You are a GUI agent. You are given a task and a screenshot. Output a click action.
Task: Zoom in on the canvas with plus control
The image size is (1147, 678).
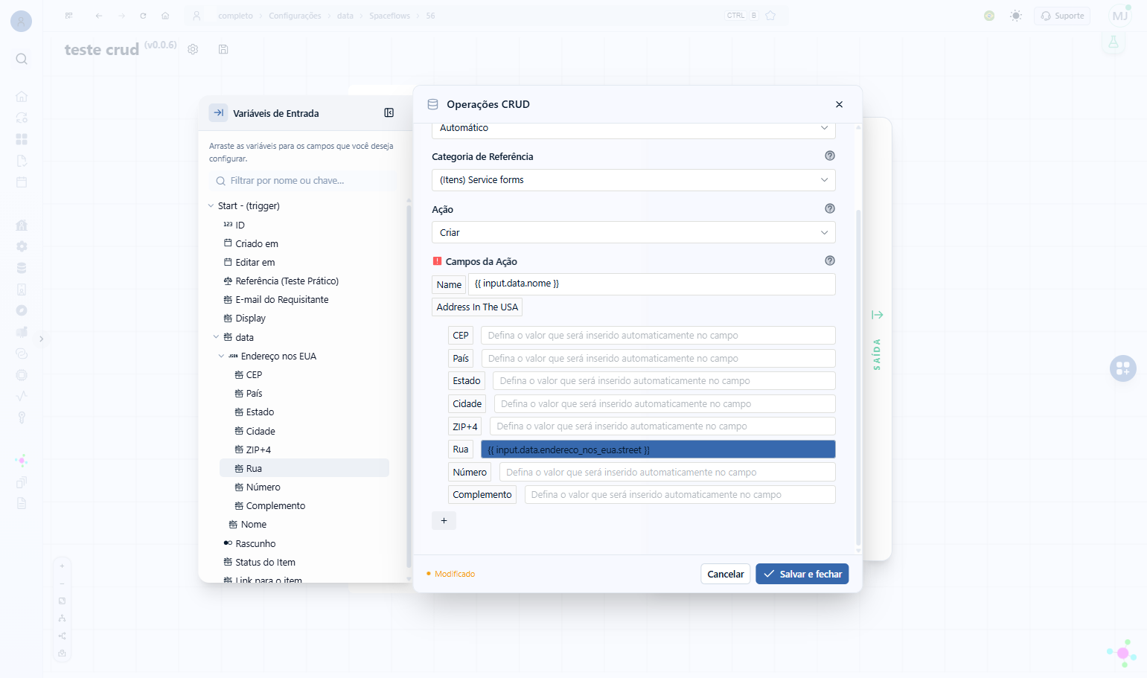pos(62,566)
